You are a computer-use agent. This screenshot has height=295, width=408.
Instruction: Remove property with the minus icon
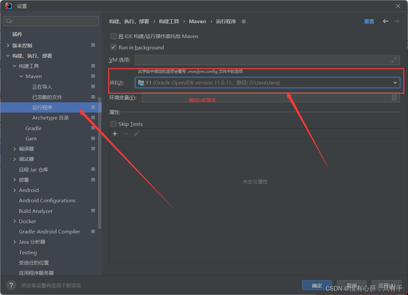point(125,134)
